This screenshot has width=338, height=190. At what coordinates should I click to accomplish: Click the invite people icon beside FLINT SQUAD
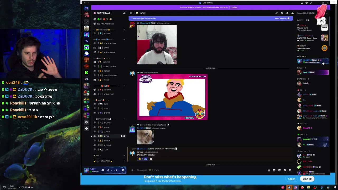(124, 13)
